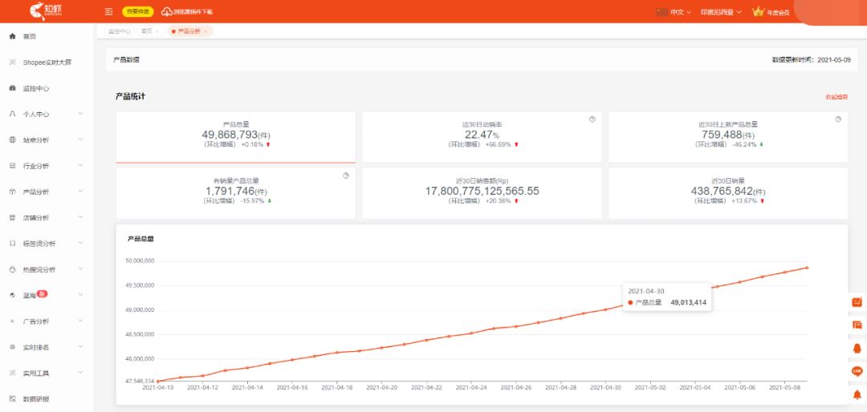This screenshot has width=867, height=412.
Task: Expand the 蓝海 menu chevron
Action: click(x=81, y=296)
